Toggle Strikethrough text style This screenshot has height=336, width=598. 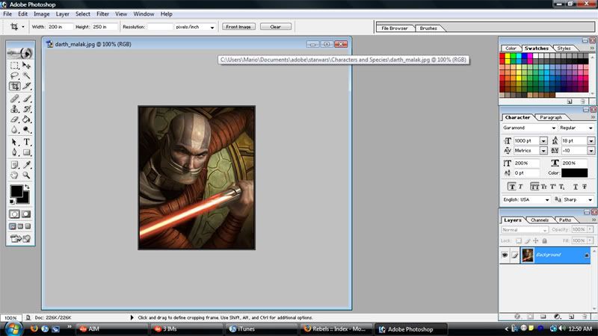coord(585,187)
